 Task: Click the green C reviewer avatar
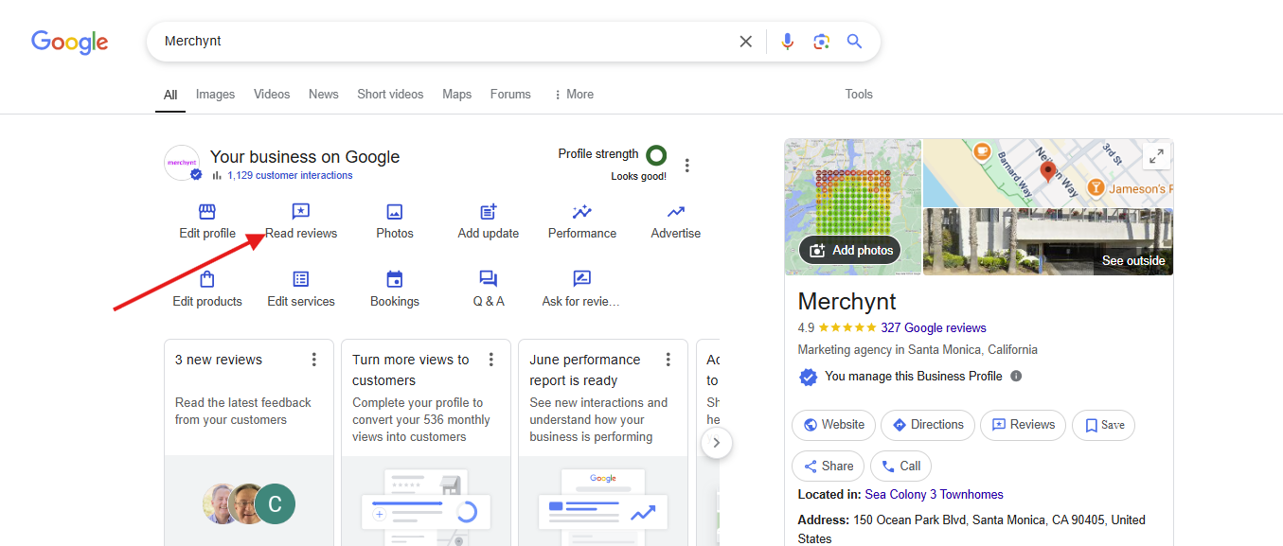pos(276,504)
